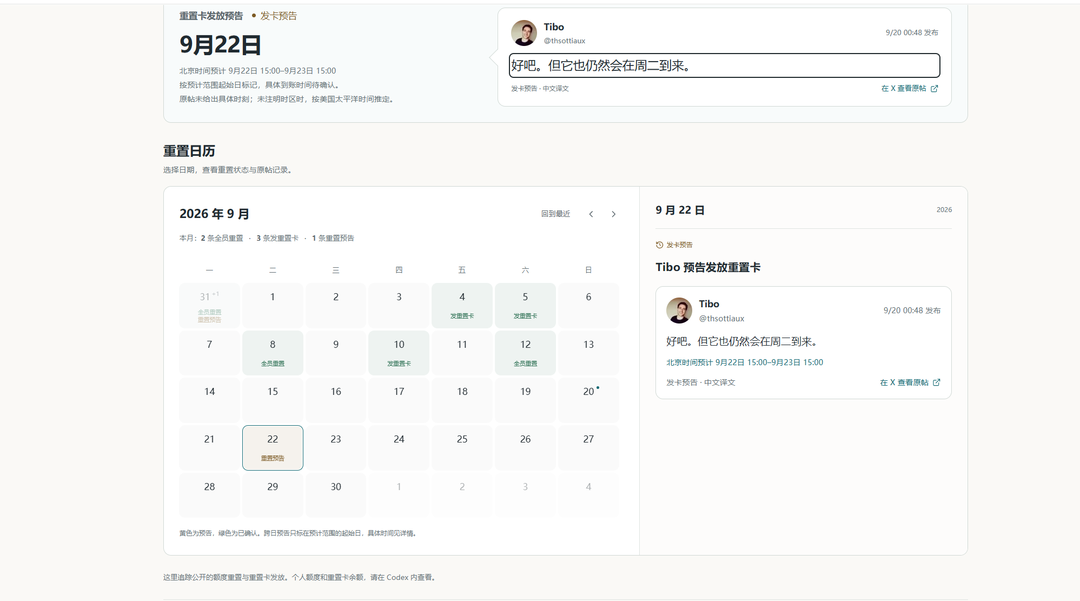Select September 30 on the calendar
This screenshot has width=1080, height=601.
point(336,496)
